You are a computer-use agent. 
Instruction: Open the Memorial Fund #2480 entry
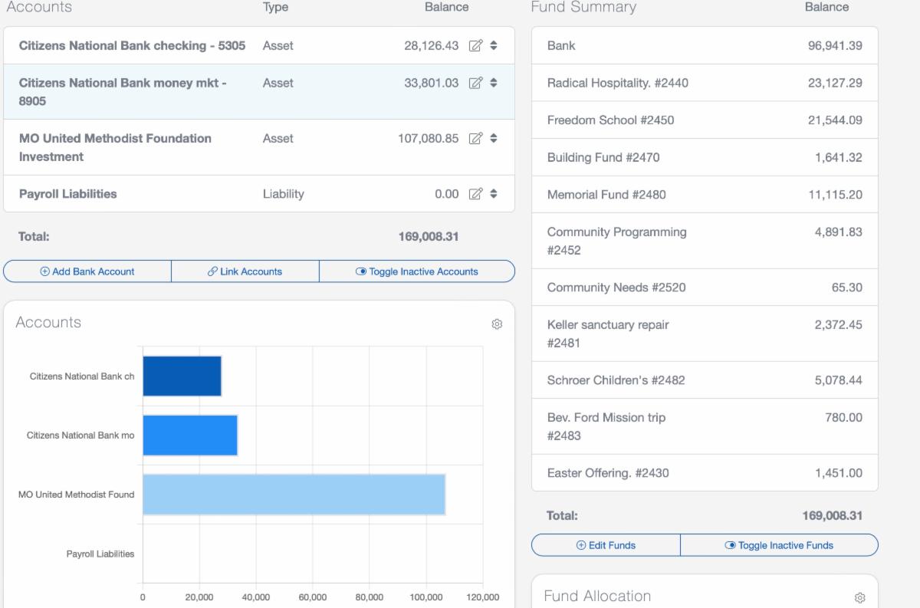606,195
